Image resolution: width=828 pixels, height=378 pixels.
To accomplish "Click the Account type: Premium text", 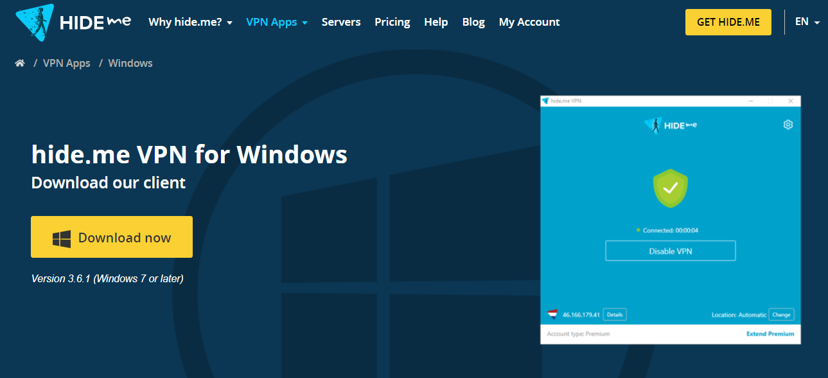I will pyautogui.click(x=578, y=334).
